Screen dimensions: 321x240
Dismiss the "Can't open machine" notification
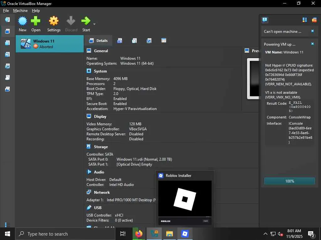pos(313,31)
